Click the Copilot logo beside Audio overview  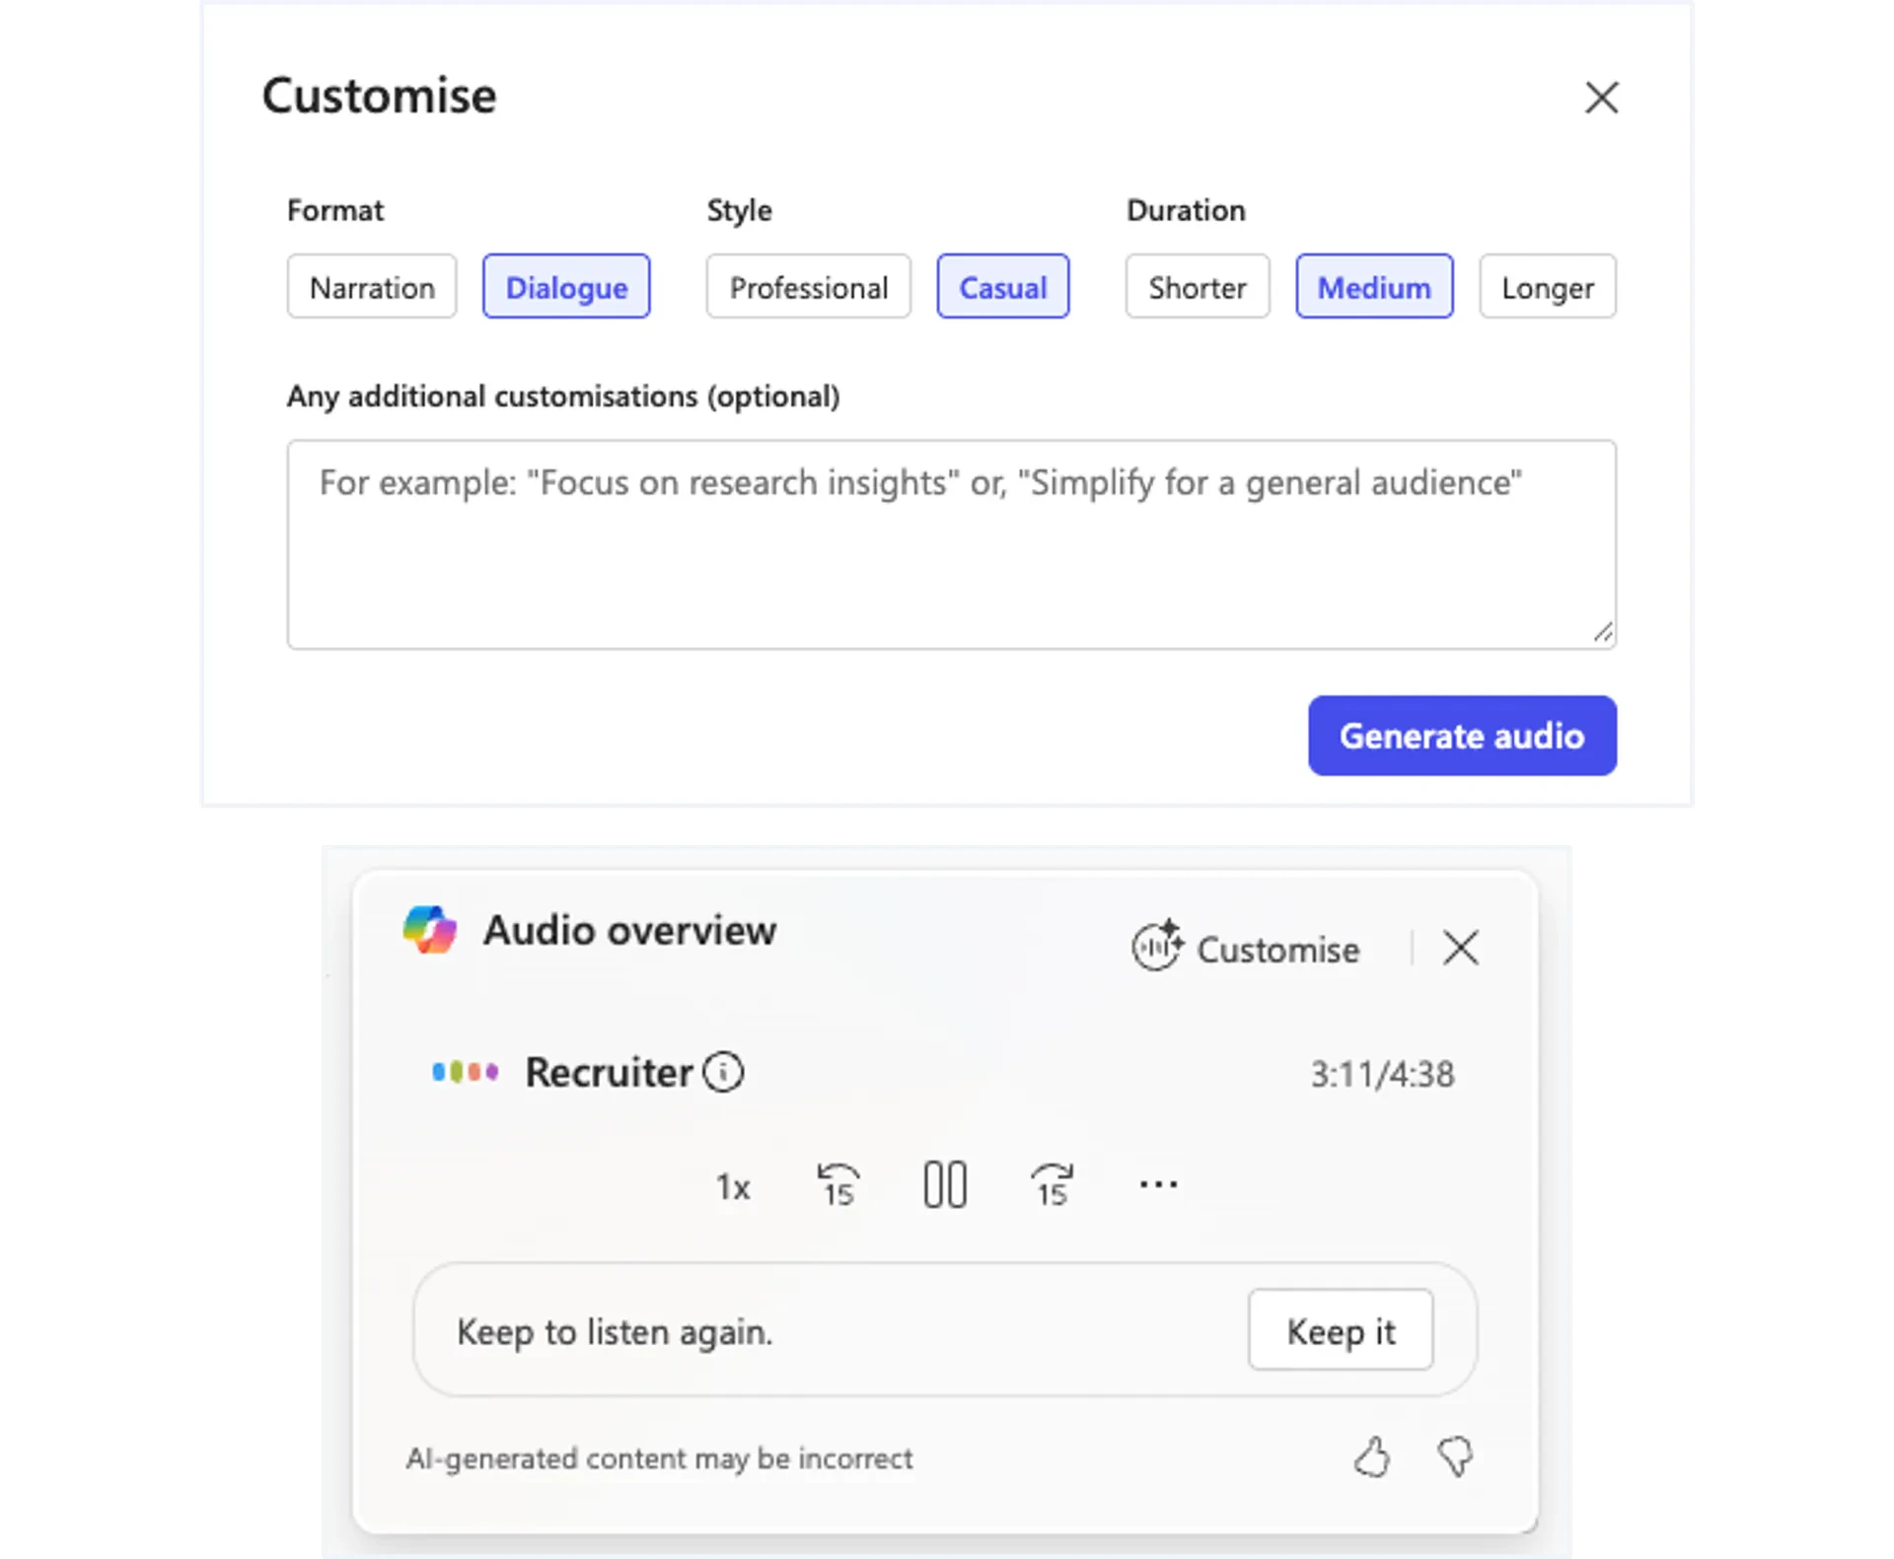pyautogui.click(x=429, y=929)
